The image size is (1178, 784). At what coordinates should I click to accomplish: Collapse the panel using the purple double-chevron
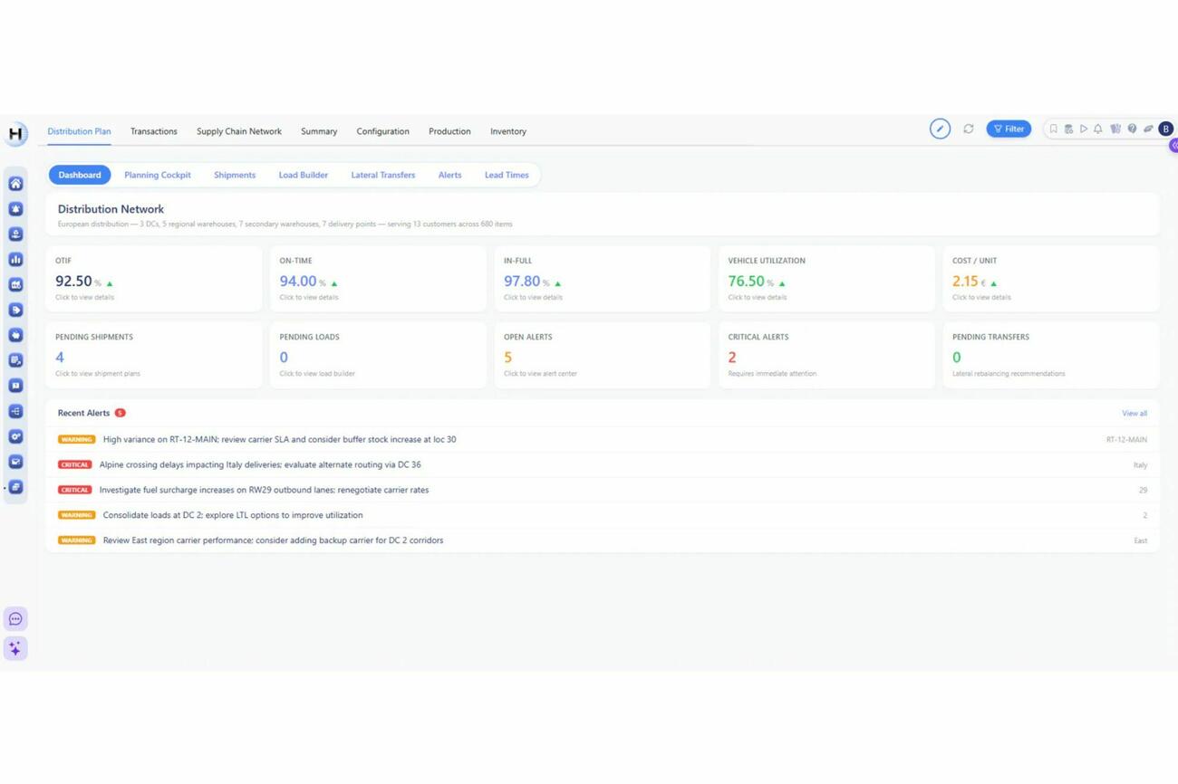[1174, 145]
